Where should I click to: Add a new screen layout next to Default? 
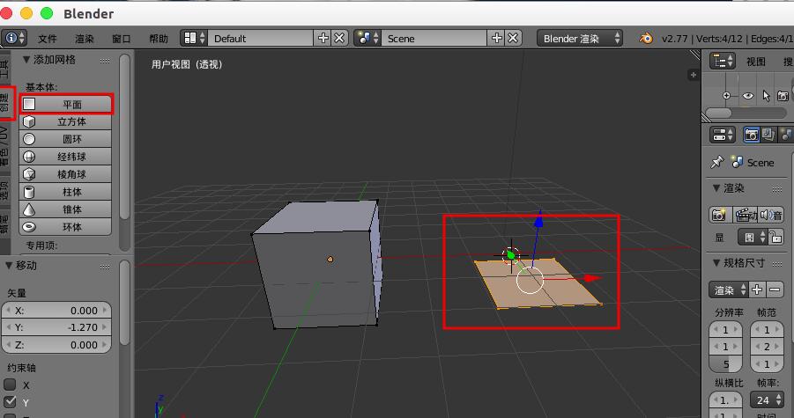tap(323, 38)
